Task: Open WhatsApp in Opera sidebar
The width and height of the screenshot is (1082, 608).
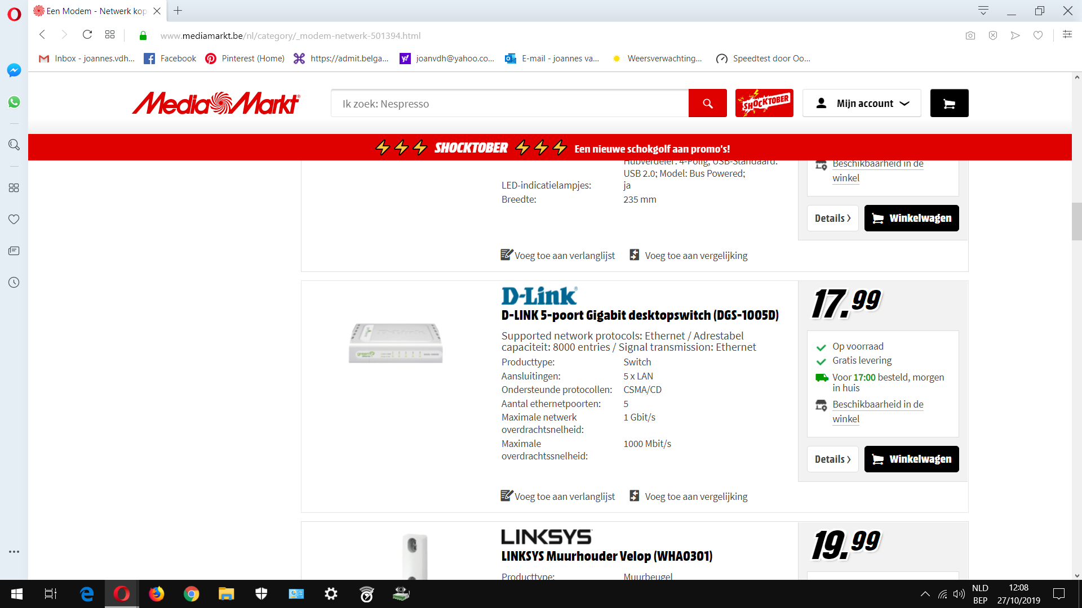Action: [14, 102]
